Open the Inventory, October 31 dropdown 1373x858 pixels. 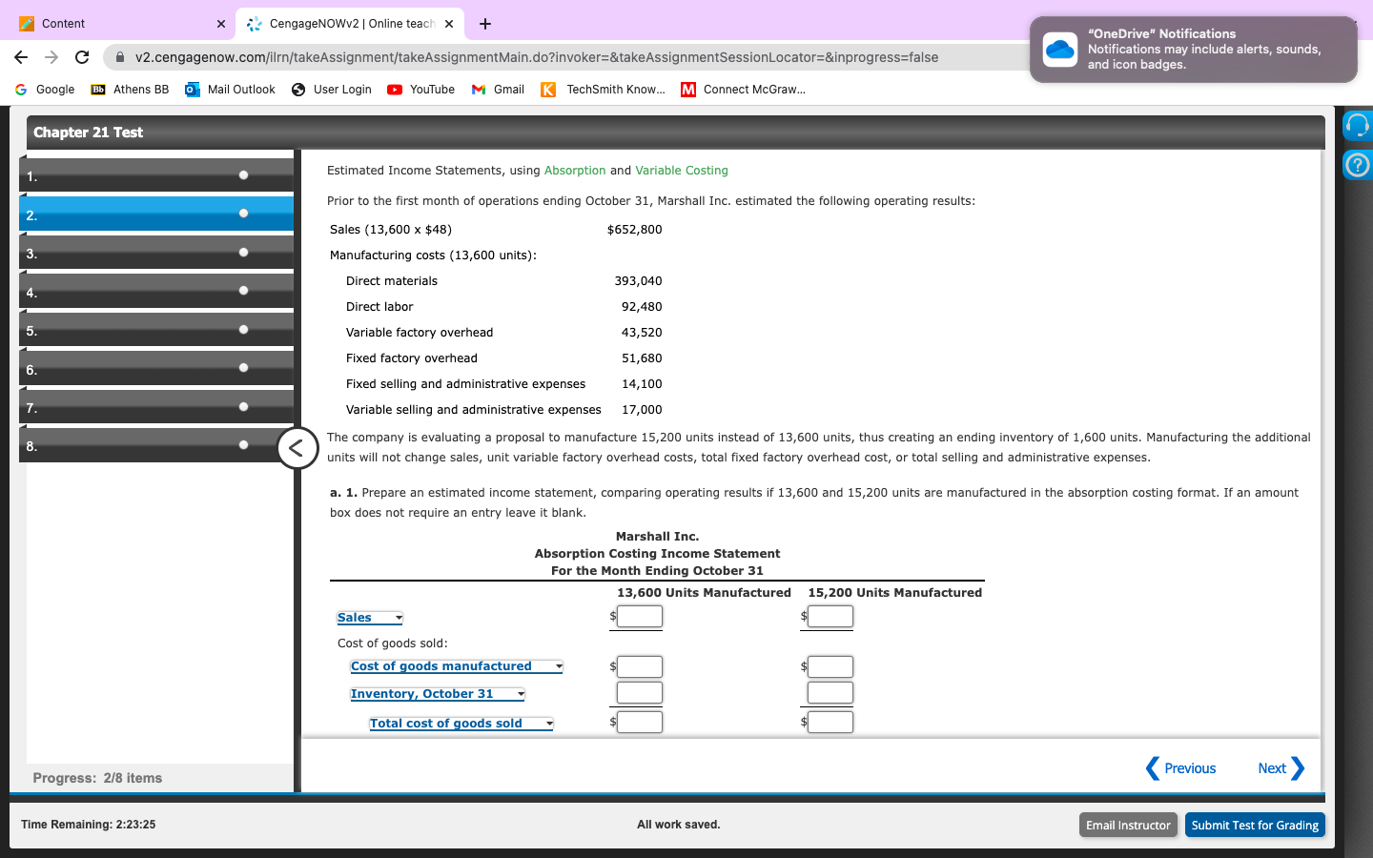coord(438,694)
